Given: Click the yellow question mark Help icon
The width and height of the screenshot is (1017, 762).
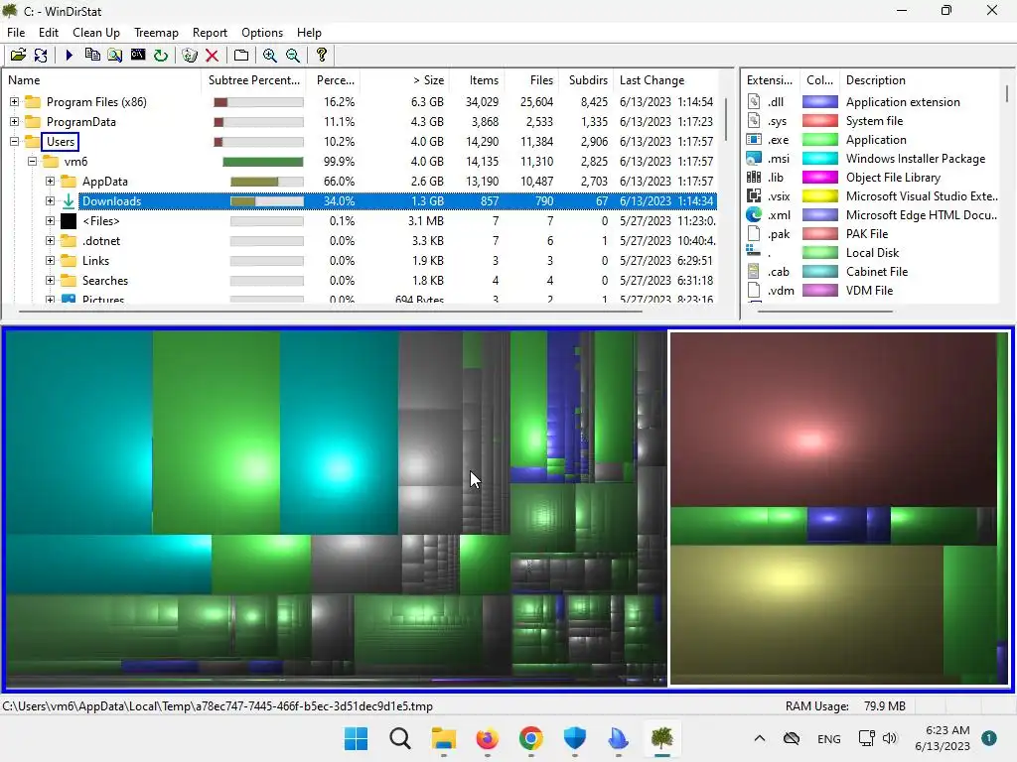Looking at the screenshot, I should coord(321,56).
